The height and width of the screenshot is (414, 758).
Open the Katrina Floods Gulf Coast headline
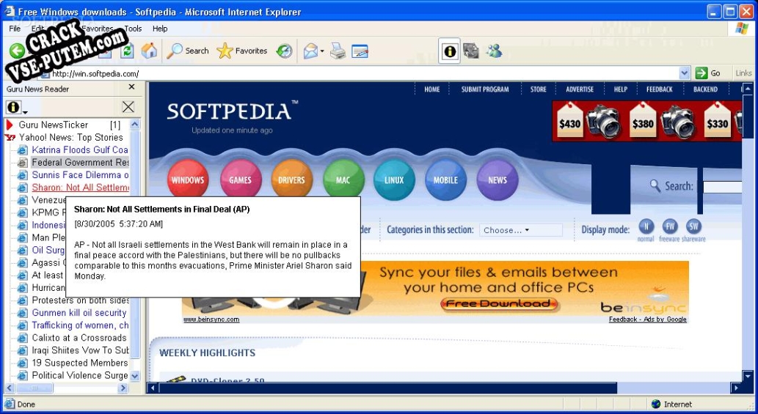coord(80,149)
